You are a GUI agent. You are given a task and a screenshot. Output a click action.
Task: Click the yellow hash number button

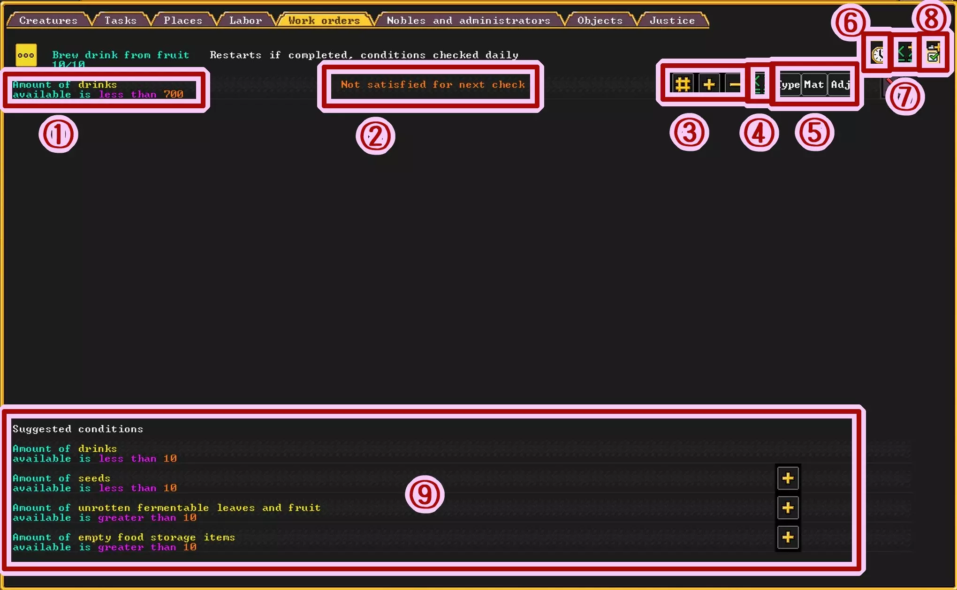click(683, 85)
